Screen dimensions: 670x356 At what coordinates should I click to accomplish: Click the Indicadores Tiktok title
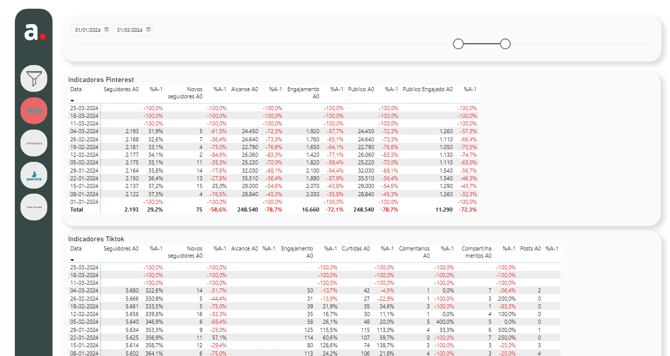coord(96,239)
